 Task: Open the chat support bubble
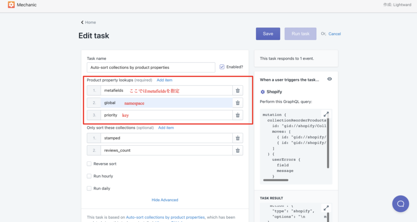[401, 204]
